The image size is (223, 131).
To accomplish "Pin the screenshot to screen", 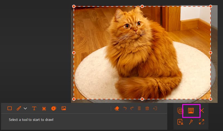I will click(191, 122).
